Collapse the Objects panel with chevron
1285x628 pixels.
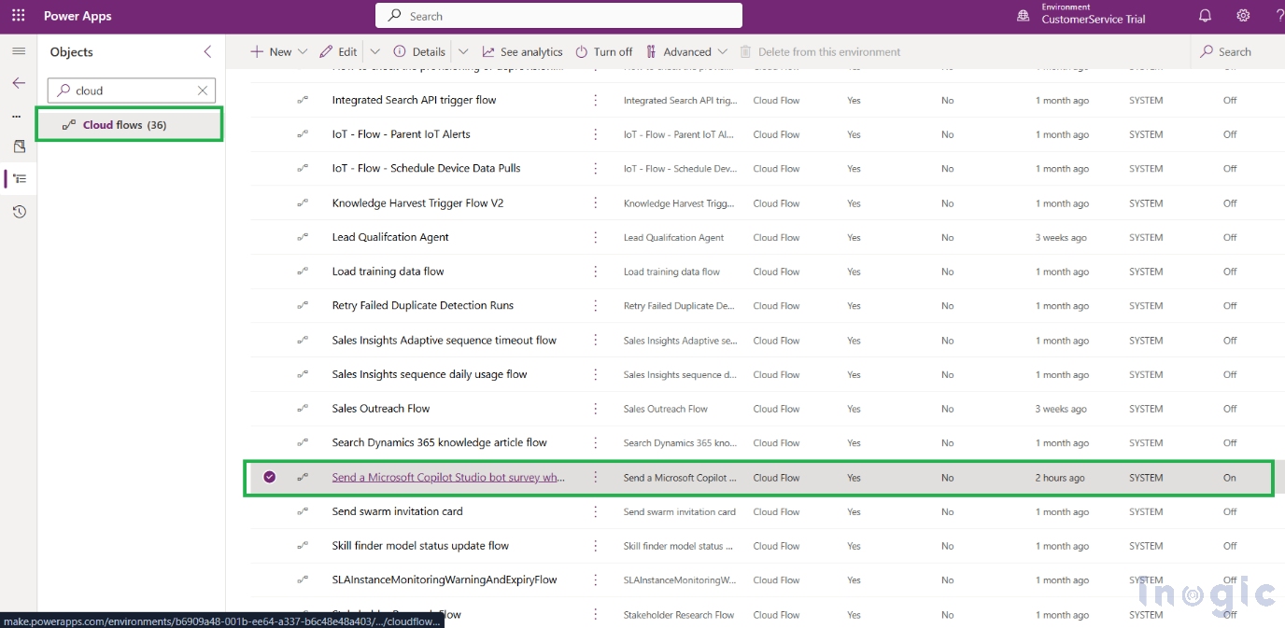pyautogui.click(x=207, y=52)
